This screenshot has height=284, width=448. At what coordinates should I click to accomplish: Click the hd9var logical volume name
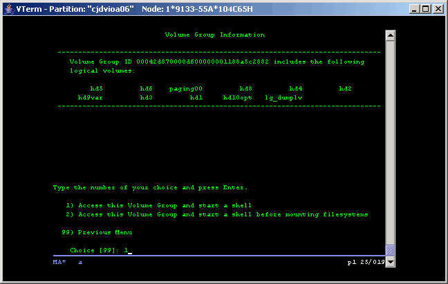[91, 97]
